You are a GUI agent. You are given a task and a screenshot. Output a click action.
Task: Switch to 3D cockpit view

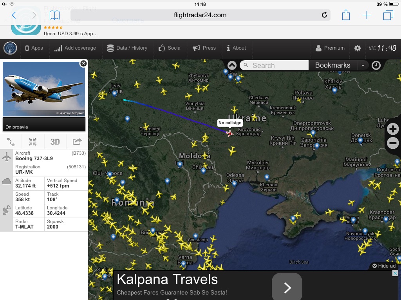point(55,142)
